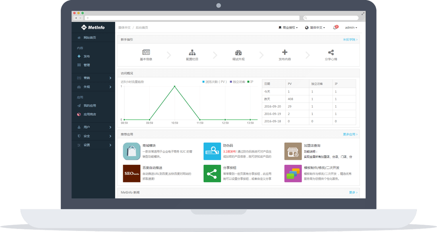The width and height of the screenshot is (437, 232).
Task: Open the 米拓学院 link
Action: (x=350, y=40)
